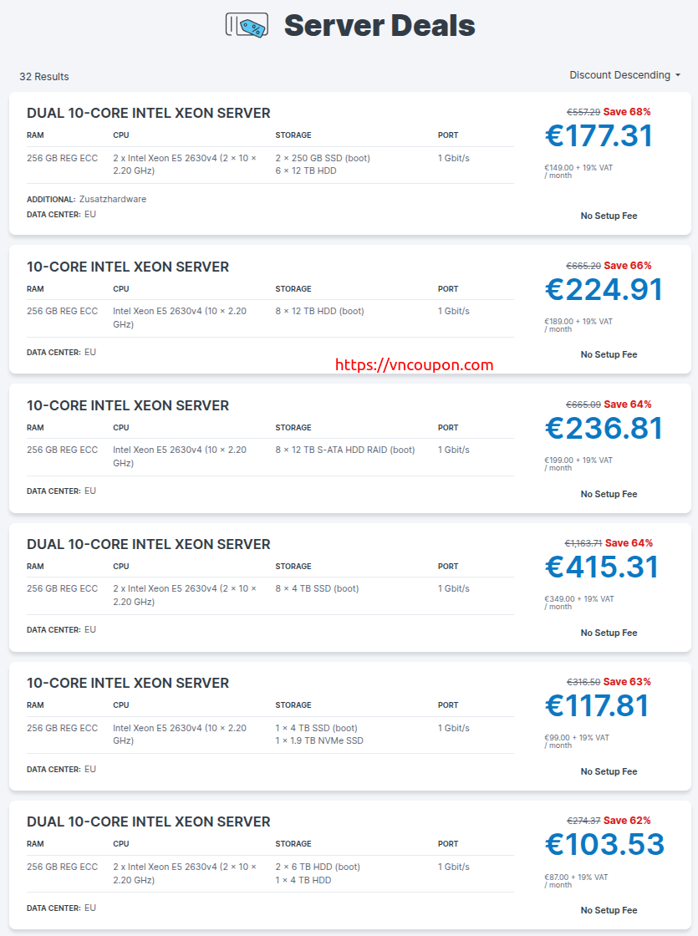Click the vncoupon.com watermark link
The image size is (698, 936).
click(415, 364)
